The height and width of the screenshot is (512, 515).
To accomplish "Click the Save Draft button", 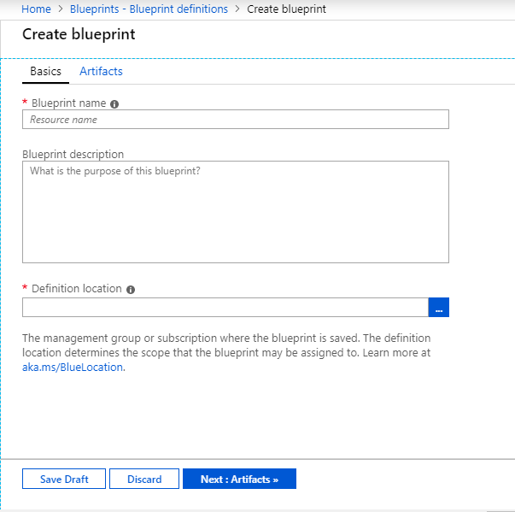I will click(64, 480).
